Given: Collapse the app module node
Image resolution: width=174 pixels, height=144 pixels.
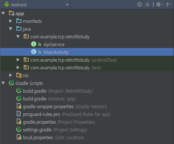Looking at the screenshot, I should pos(3,13).
